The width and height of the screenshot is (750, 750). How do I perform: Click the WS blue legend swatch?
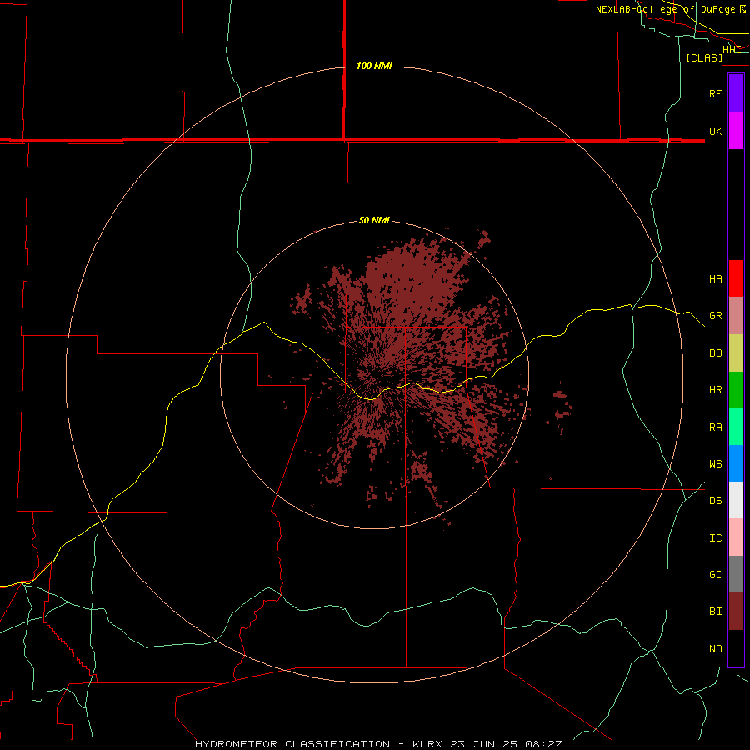736,463
